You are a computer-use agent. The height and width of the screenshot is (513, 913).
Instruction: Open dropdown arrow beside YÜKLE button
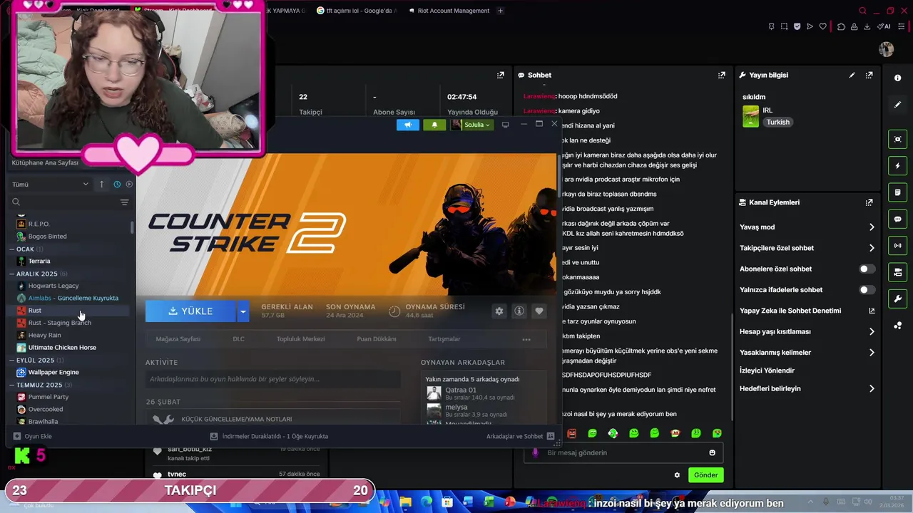pos(243,311)
